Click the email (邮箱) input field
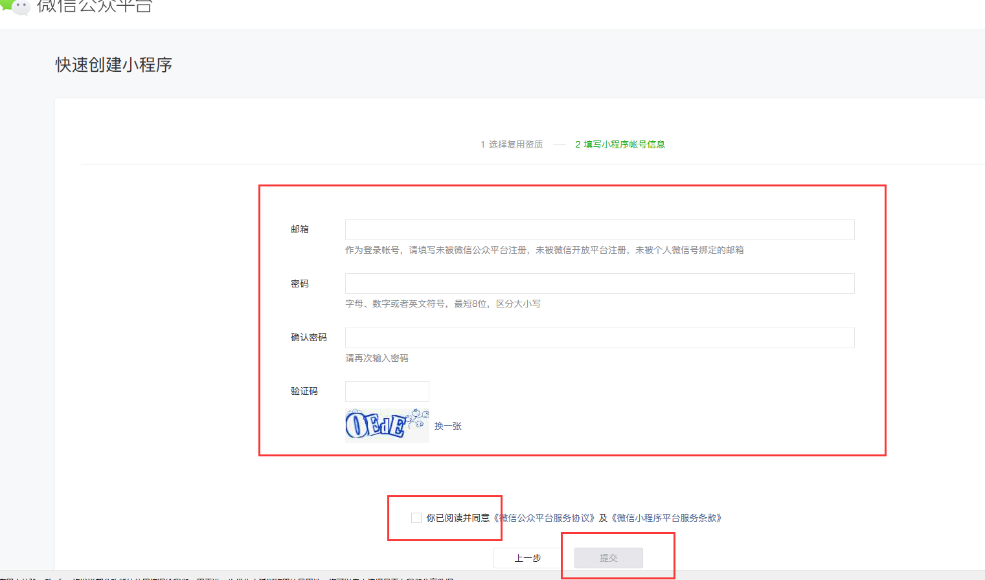 tap(600, 230)
